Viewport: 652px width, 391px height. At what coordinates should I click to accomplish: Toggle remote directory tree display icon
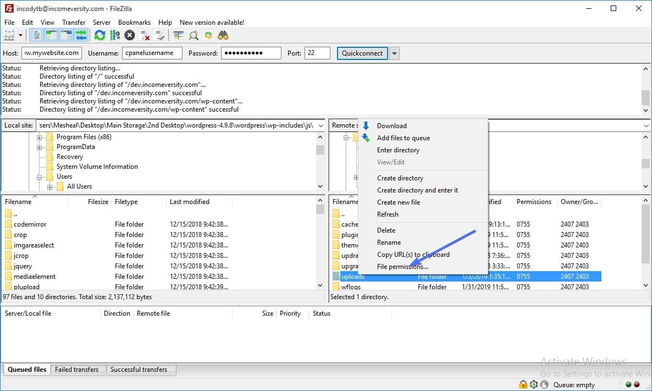[x=67, y=35]
